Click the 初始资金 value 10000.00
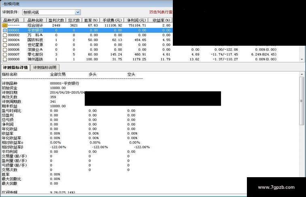The image size is (306, 197). click(x=58, y=88)
